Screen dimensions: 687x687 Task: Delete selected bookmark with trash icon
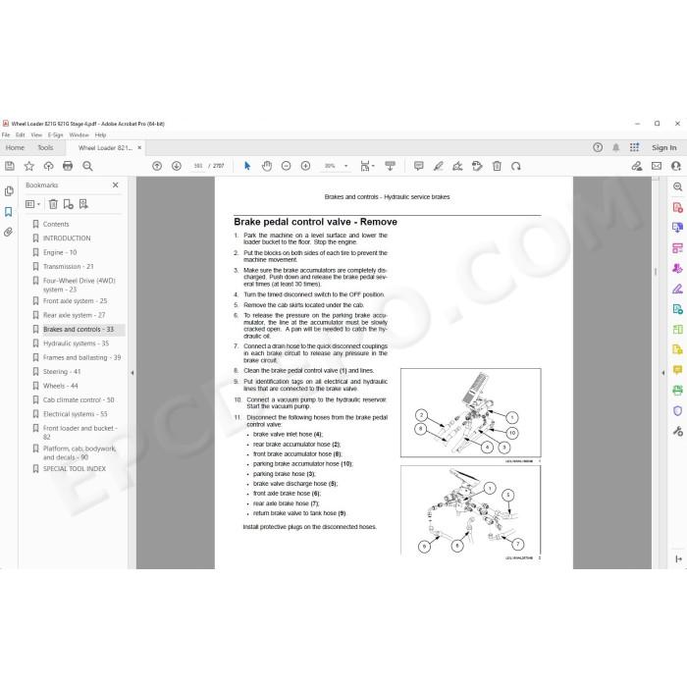(x=53, y=204)
